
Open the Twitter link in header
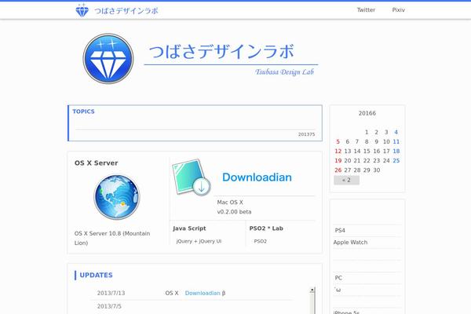coord(366,10)
